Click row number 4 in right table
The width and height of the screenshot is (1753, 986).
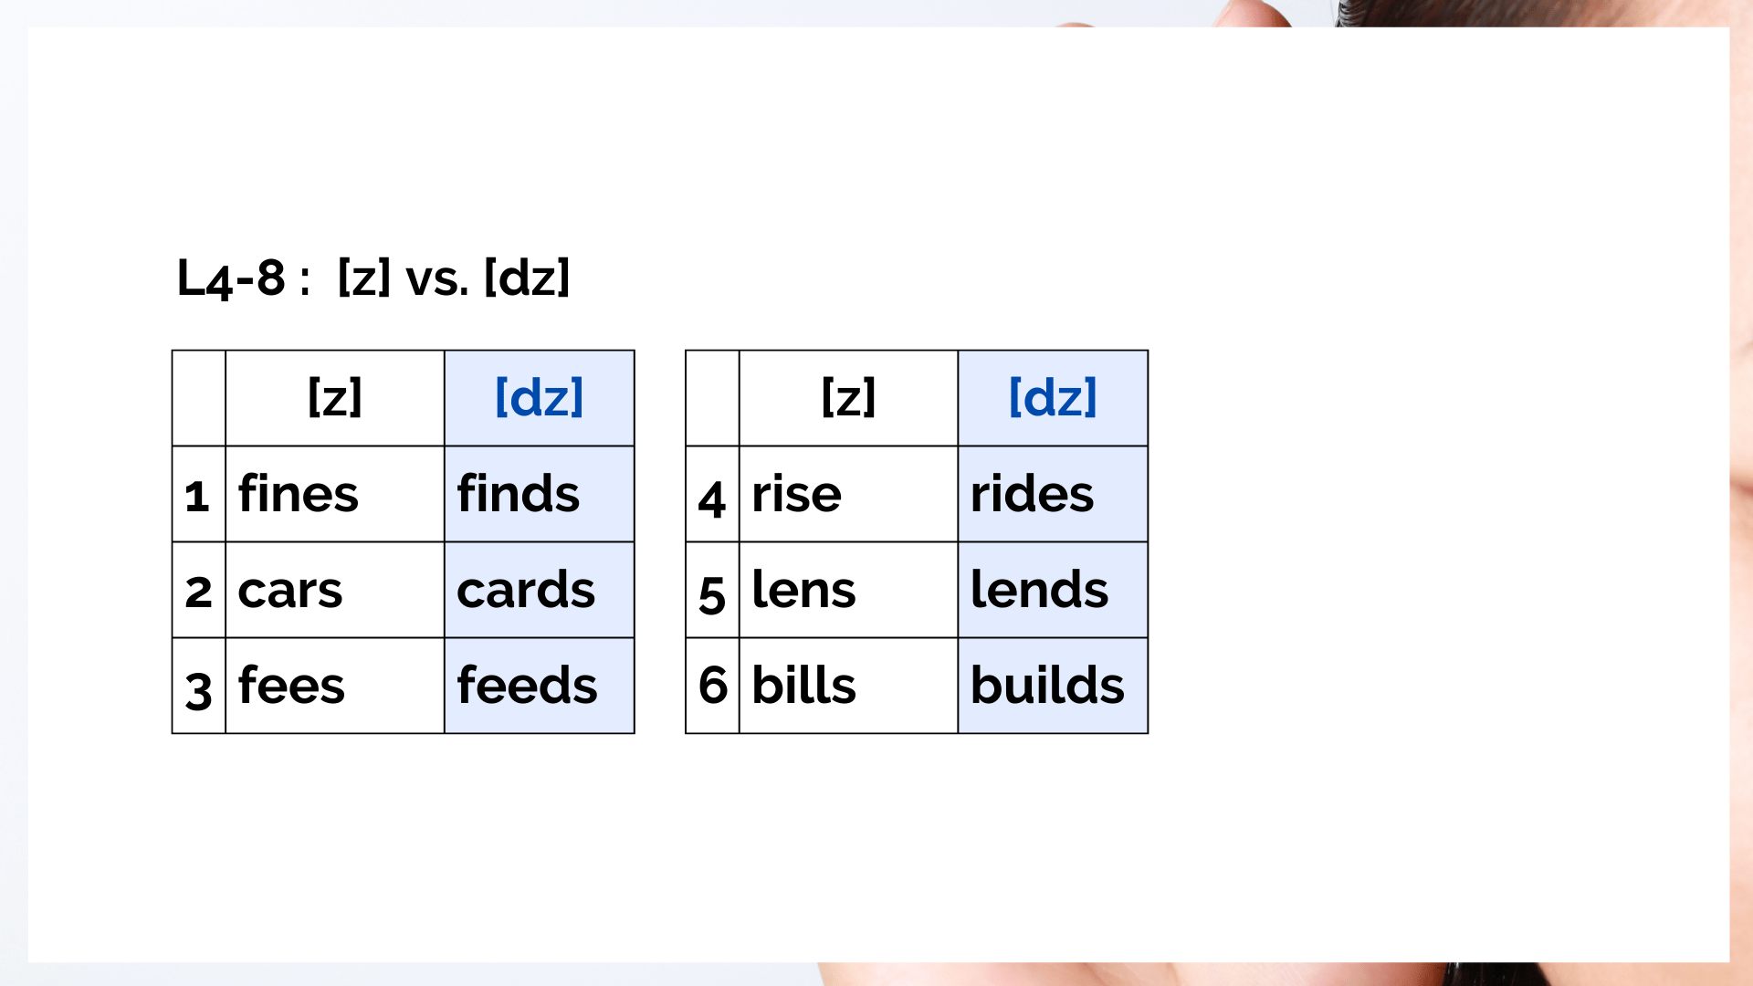pyautogui.click(x=712, y=499)
